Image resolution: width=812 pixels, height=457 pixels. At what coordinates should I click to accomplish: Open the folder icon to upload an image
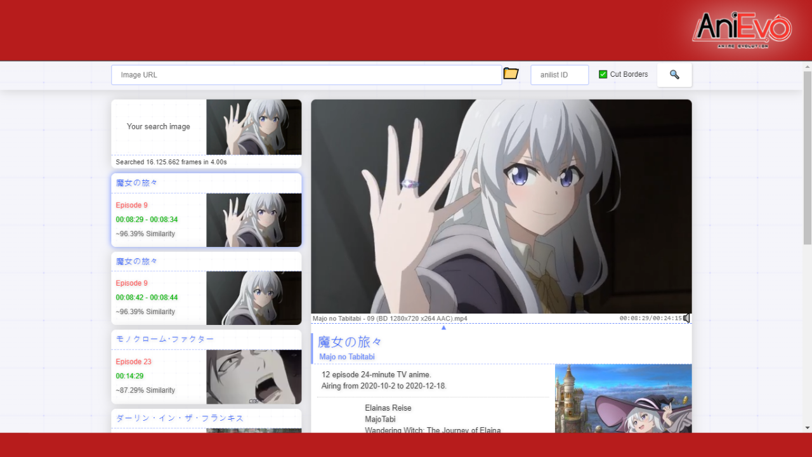pos(511,74)
